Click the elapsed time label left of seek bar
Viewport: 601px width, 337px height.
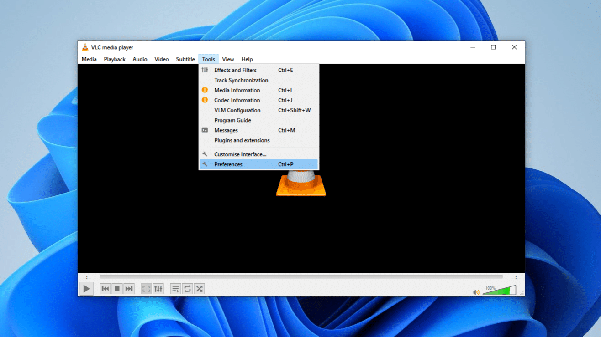pyautogui.click(x=87, y=277)
